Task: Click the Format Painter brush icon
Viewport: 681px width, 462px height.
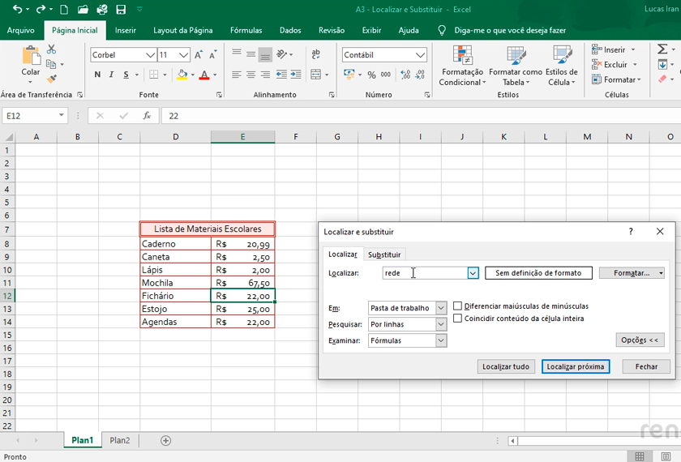Action: click(x=52, y=79)
